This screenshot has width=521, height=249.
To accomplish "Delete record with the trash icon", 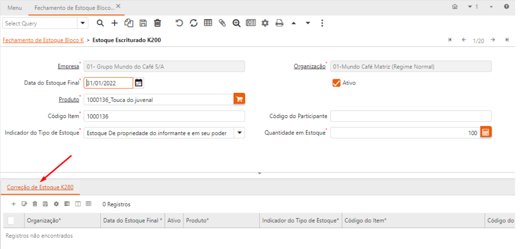I will (157, 23).
